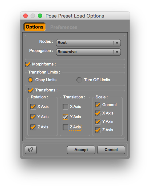
Task: Click the What's This help icon
Action: [x=31, y=150]
